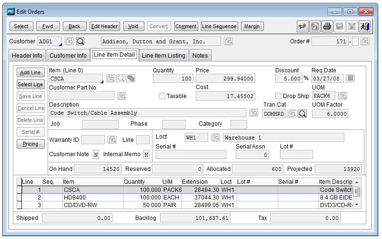Screen dimensions: 382x239
Task: Click the line items scrollbar down arrow
Action: click(357, 205)
